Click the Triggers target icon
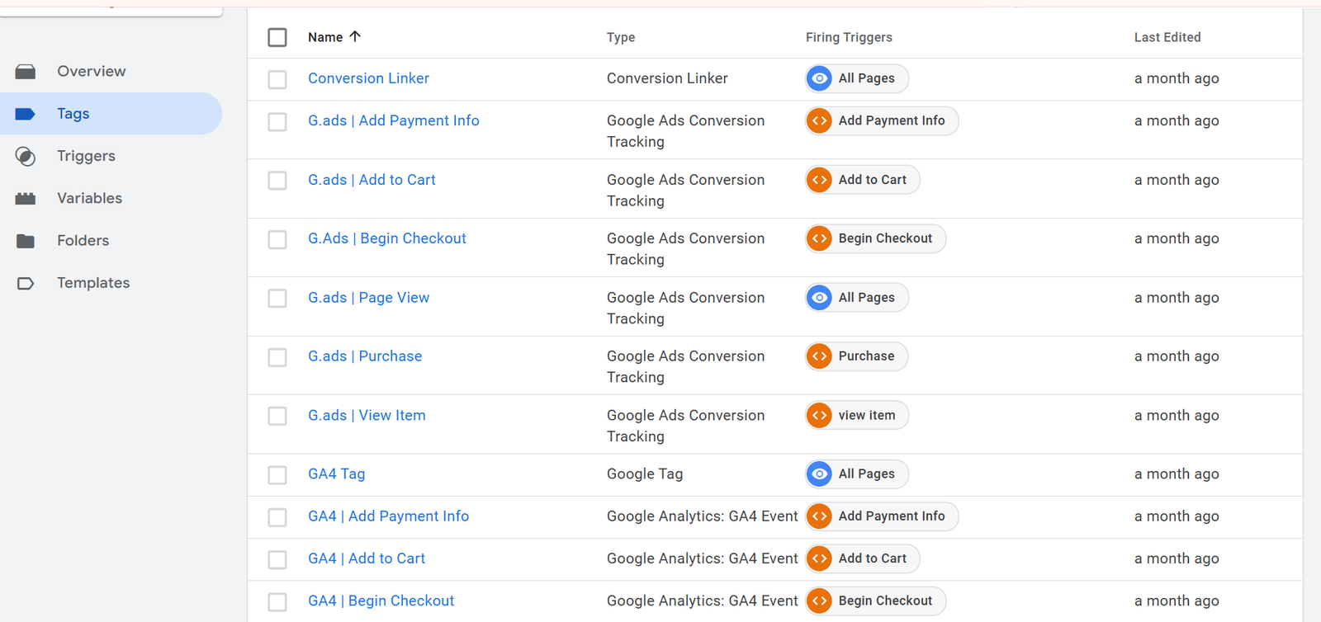This screenshot has width=1321, height=622. (26, 157)
